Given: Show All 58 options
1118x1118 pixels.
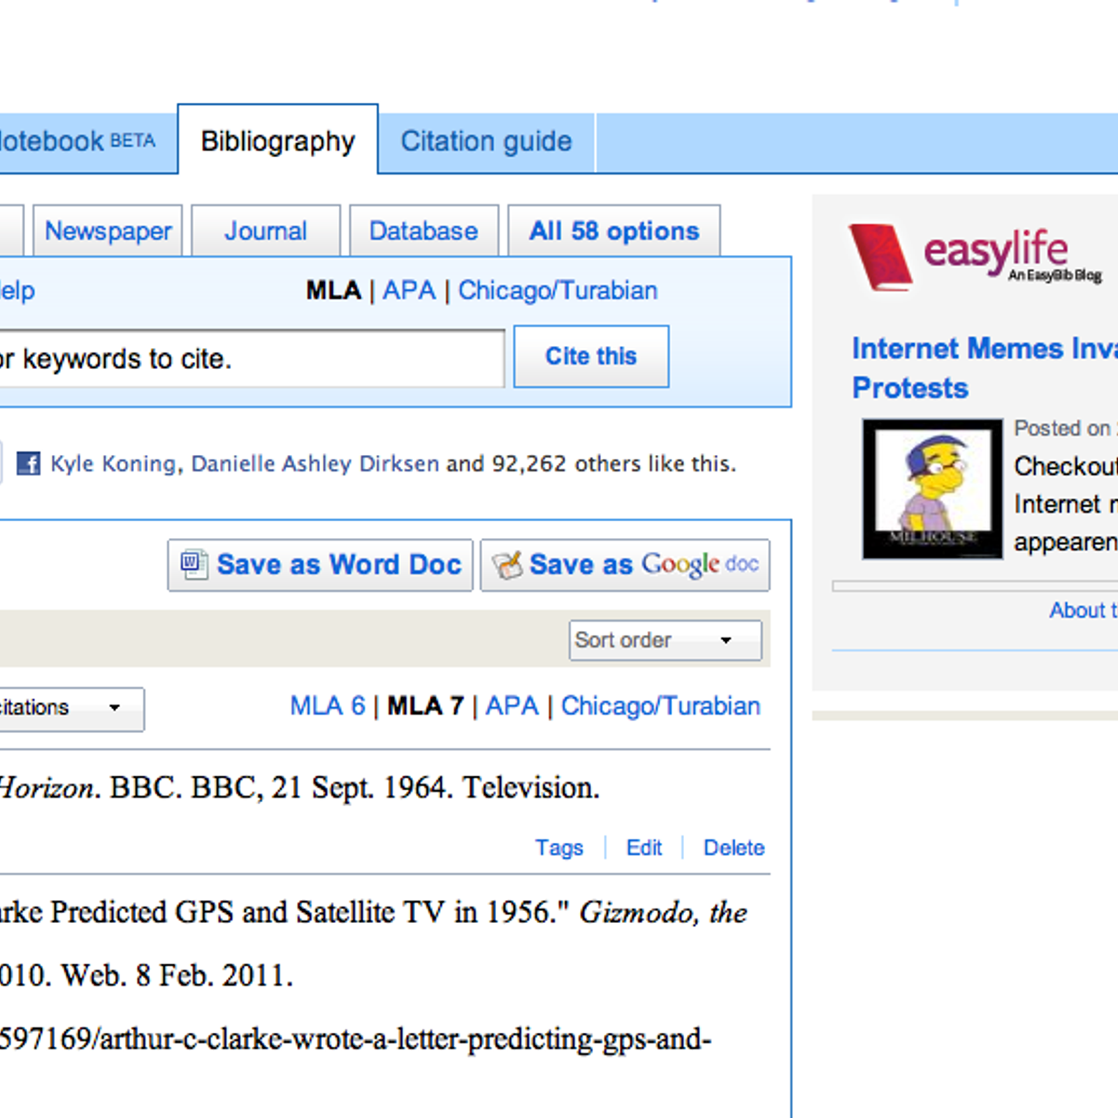Looking at the screenshot, I should coord(614,231).
